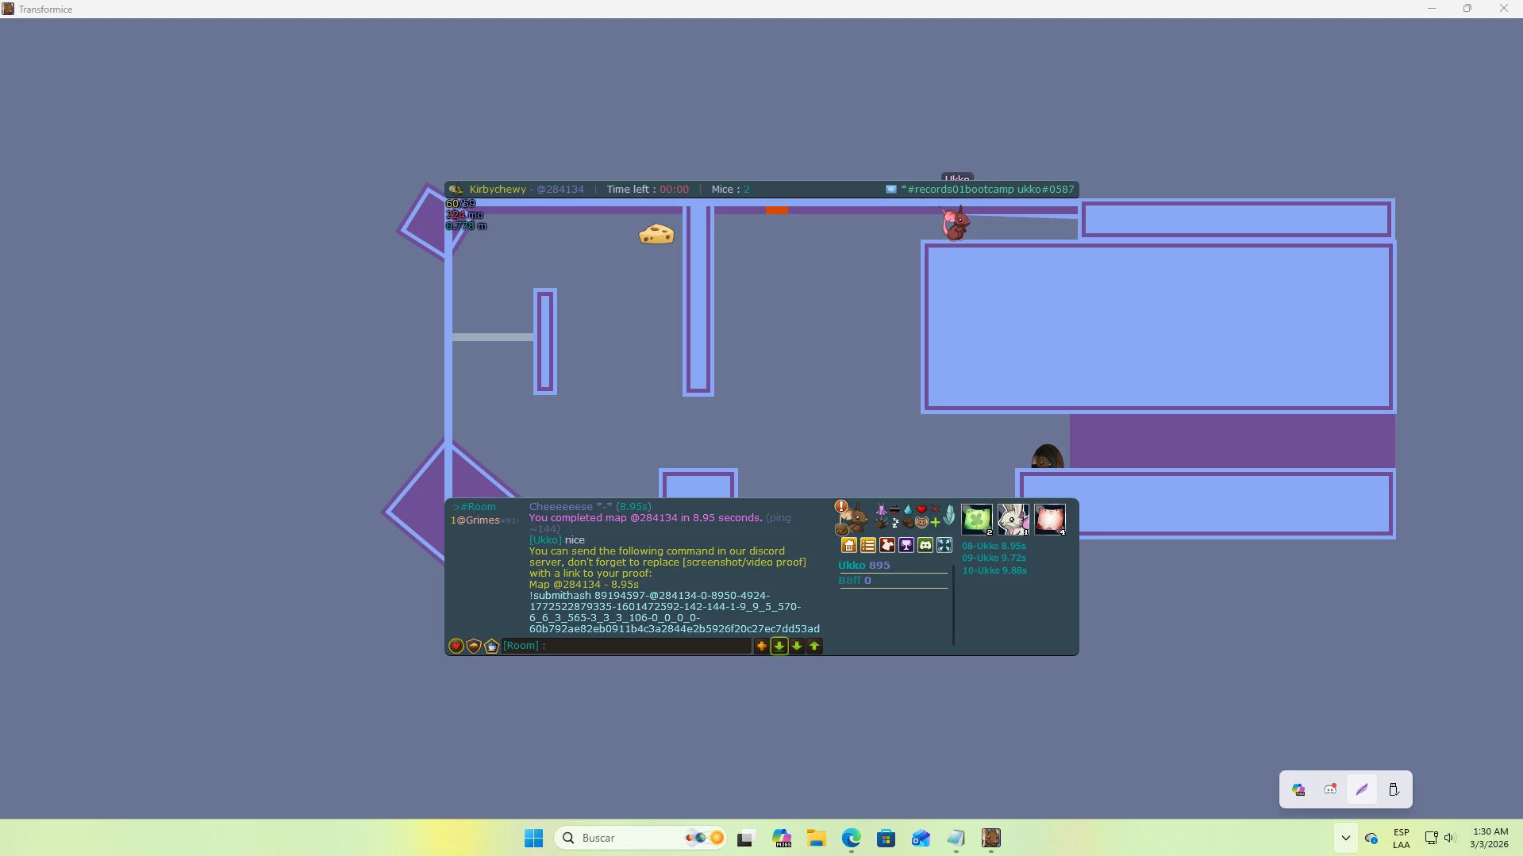Select the brown clapping hands emote

click(x=881, y=523)
